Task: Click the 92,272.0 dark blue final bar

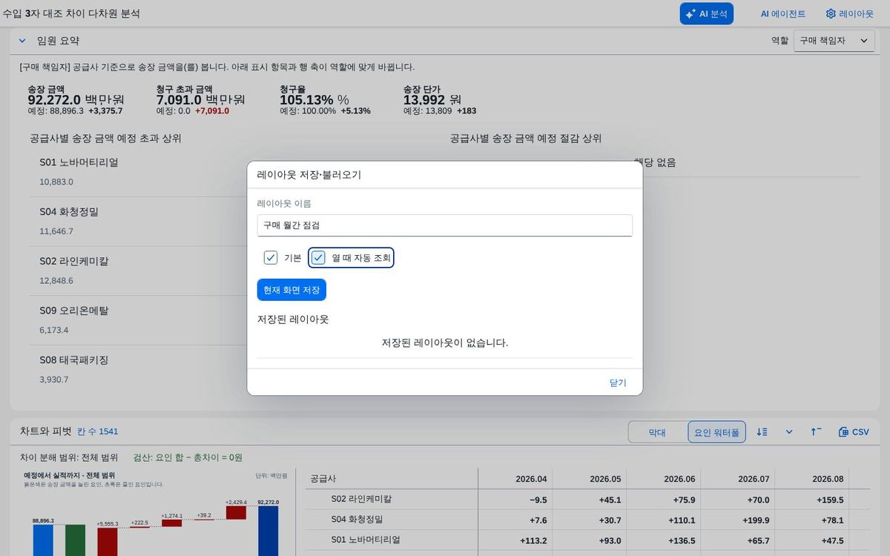Action: coord(268,531)
